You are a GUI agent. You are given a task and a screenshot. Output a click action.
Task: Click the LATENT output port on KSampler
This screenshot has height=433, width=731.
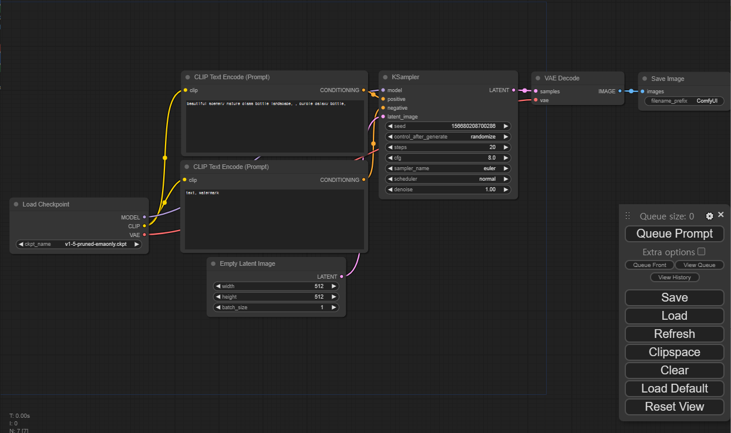pyautogui.click(x=514, y=90)
